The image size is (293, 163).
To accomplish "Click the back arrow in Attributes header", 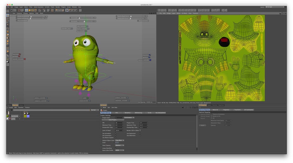I will click(x=182, y=108).
